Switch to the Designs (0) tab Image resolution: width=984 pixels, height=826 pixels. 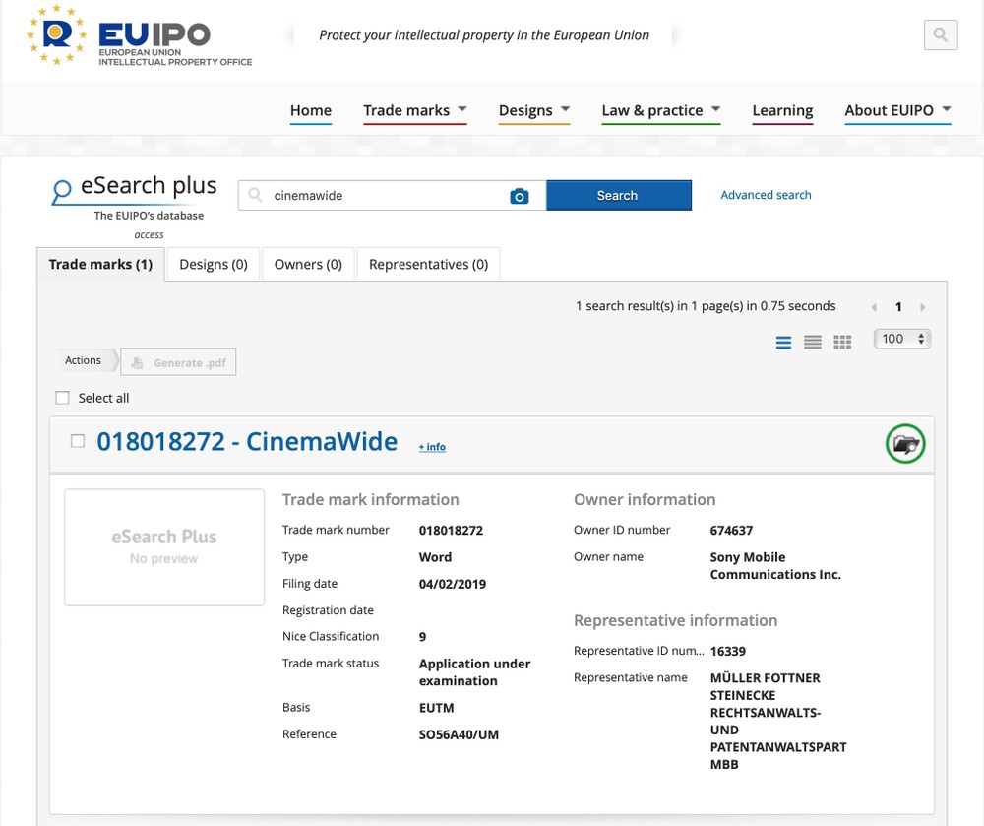point(214,264)
